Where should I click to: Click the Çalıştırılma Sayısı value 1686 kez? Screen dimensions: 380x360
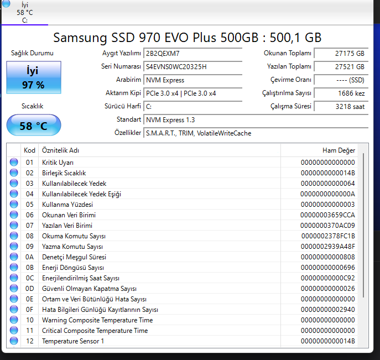pyautogui.click(x=341, y=93)
